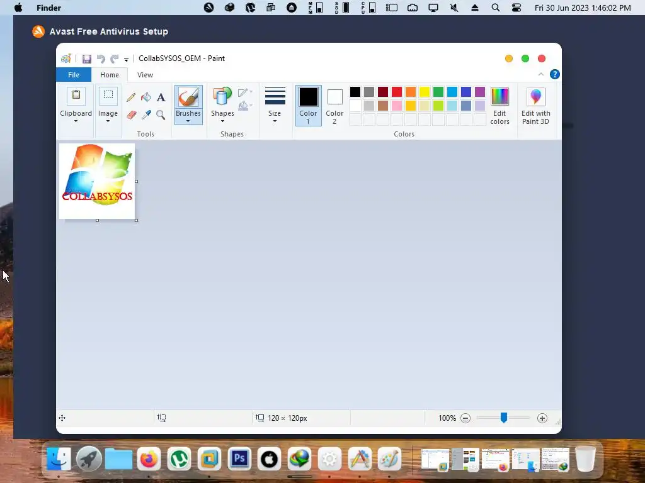Click Spotlight search in menu bar

[x=496, y=8]
